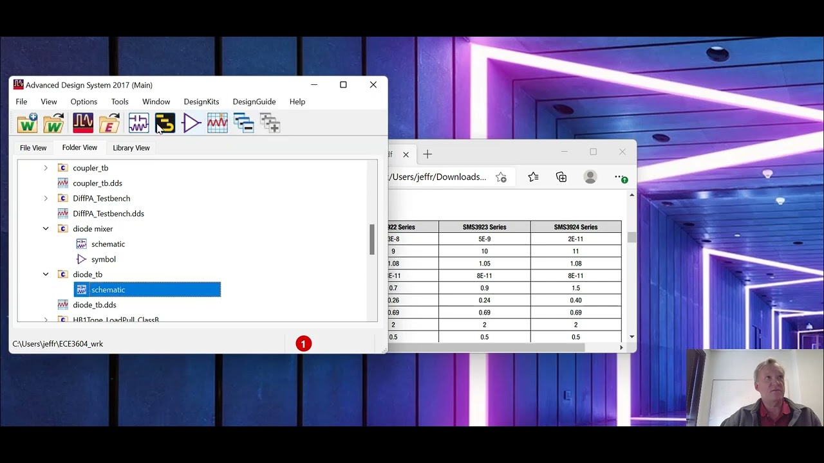Open the View menu
Viewport: 824px width, 463px height.
pyautogui.click(x=49, y=102)
